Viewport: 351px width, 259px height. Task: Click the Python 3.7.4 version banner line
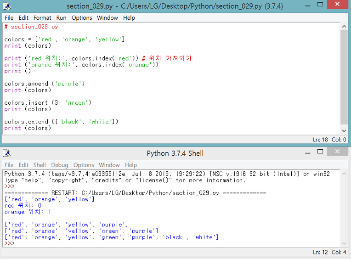click(167, 174)
